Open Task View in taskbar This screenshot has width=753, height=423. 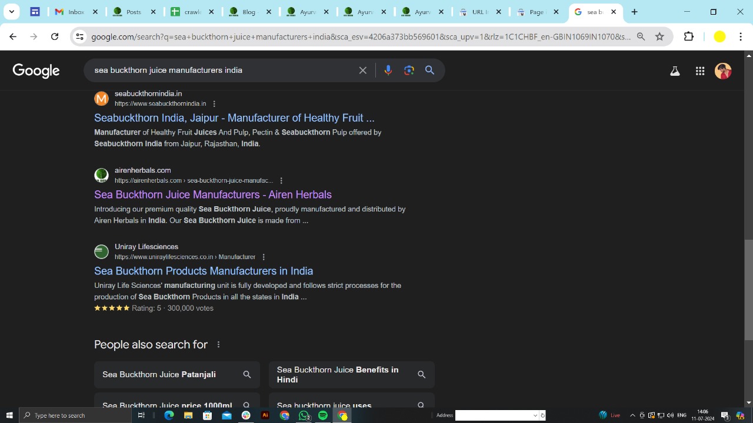pos(141,415)
